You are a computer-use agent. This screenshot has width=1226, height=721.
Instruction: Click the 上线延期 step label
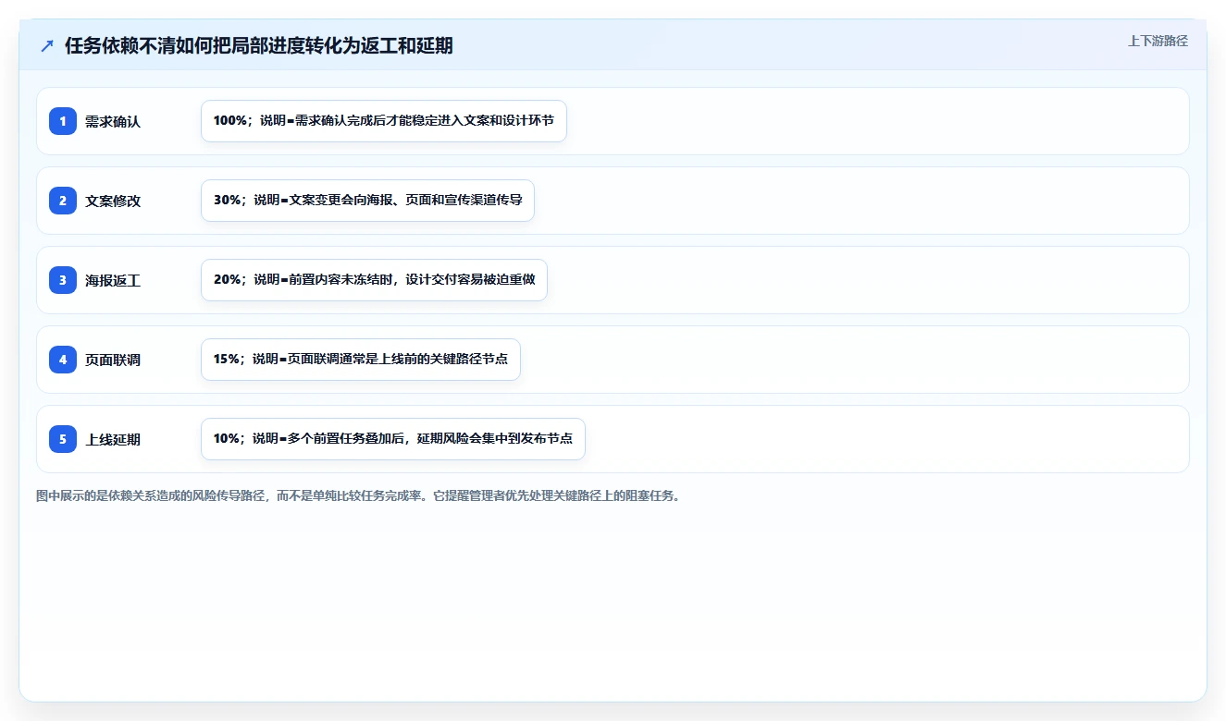coord(113,439)
